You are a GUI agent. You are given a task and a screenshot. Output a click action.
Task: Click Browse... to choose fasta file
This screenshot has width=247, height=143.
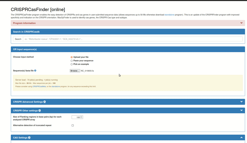(x=75, y=71)
